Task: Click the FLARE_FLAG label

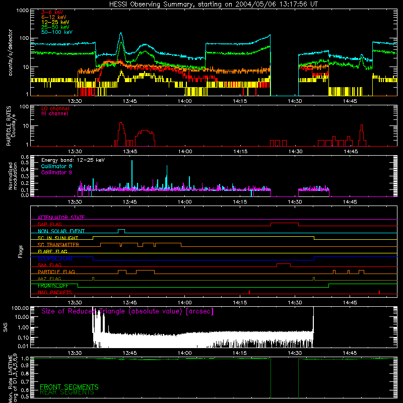Action: pos(52,251)
